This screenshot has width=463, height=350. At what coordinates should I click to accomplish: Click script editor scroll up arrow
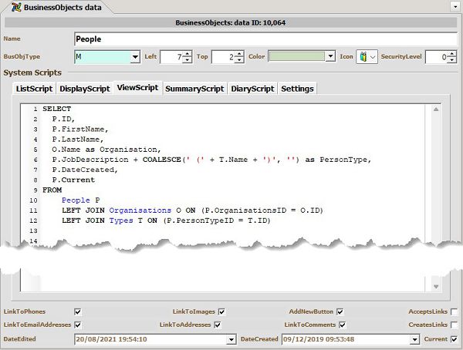436,109
